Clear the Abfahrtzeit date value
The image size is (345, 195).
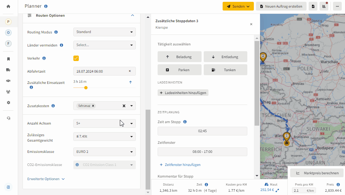(x=130, y=71)
